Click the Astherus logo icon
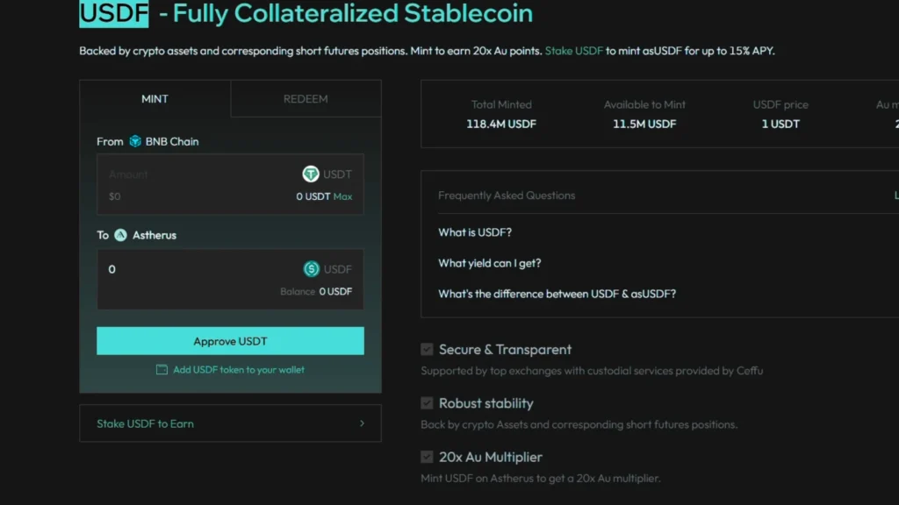 [120, 235]
